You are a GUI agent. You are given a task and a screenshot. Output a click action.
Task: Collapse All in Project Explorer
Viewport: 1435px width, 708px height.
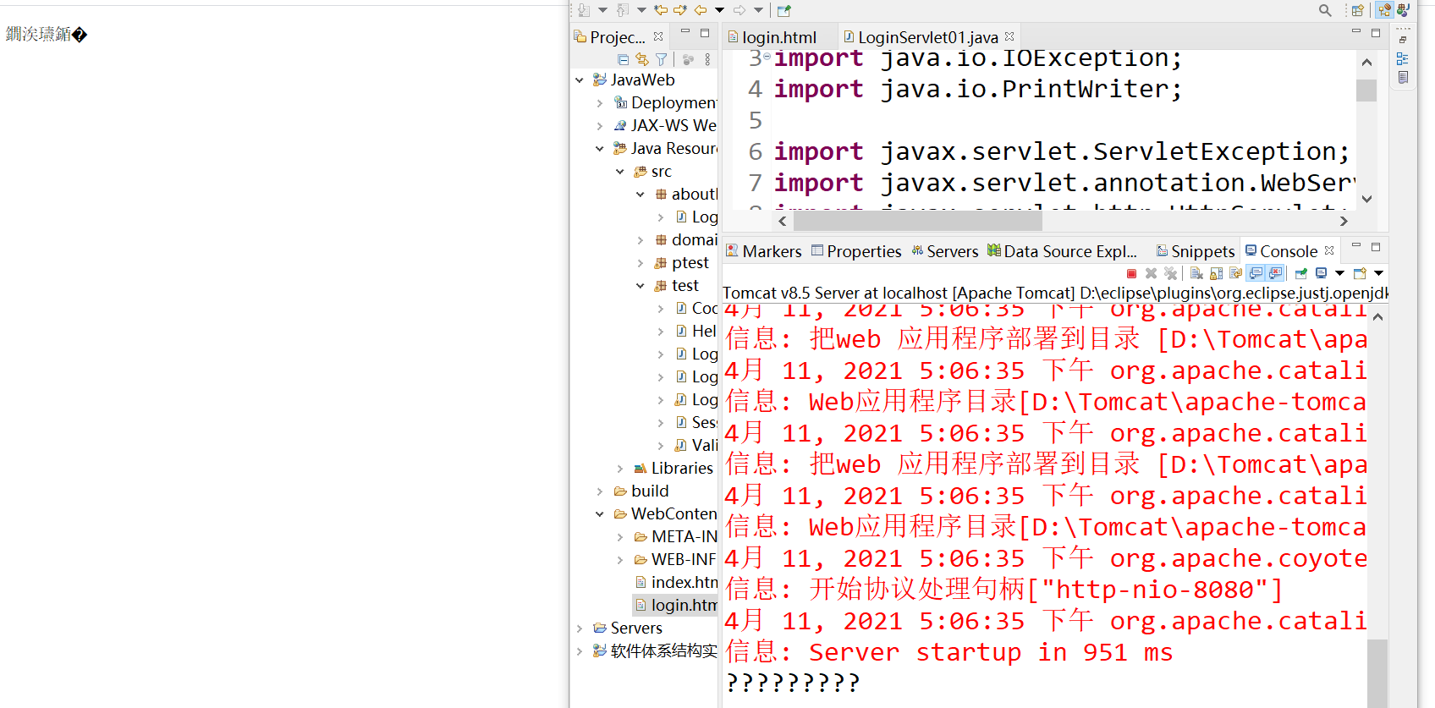coord(623,59)
